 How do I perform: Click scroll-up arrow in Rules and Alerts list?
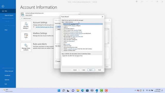point(108,29)
